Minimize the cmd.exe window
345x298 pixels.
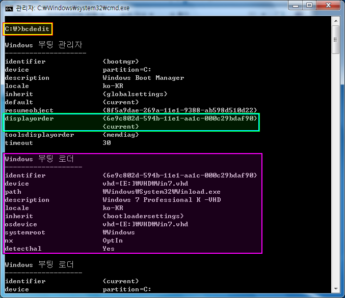click(x=296, y=6)
